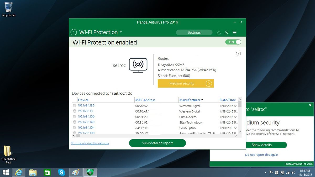The height and width of the screenshot is (177, 315).
Task: Select device 192.168.1.185
Action: click(x=86, y=106)
